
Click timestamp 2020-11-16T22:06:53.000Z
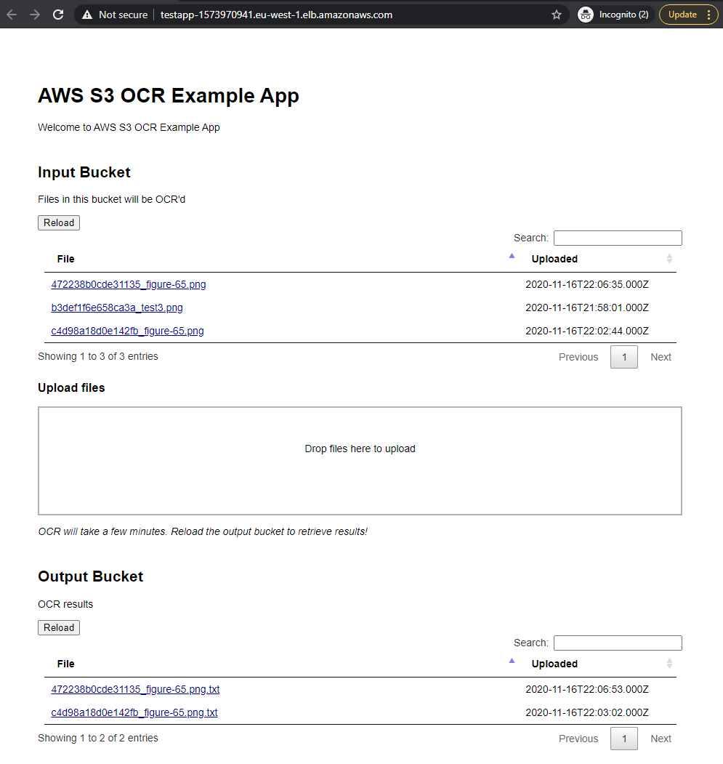coord(587,689)
